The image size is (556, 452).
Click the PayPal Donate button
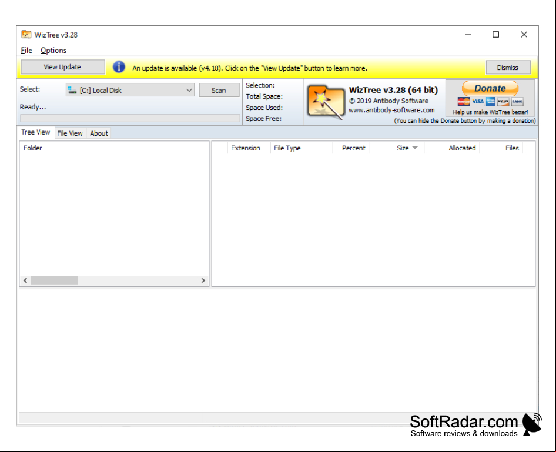click(490, 88)
